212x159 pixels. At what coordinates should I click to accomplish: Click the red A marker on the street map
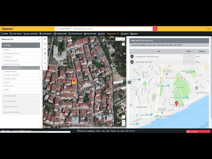point(177,104)
